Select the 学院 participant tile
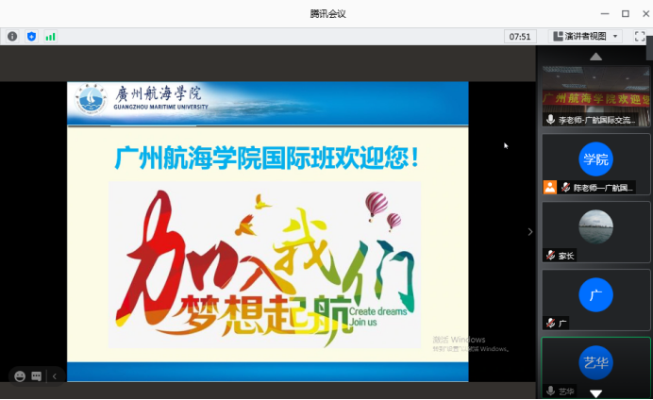 click(595, 159)
